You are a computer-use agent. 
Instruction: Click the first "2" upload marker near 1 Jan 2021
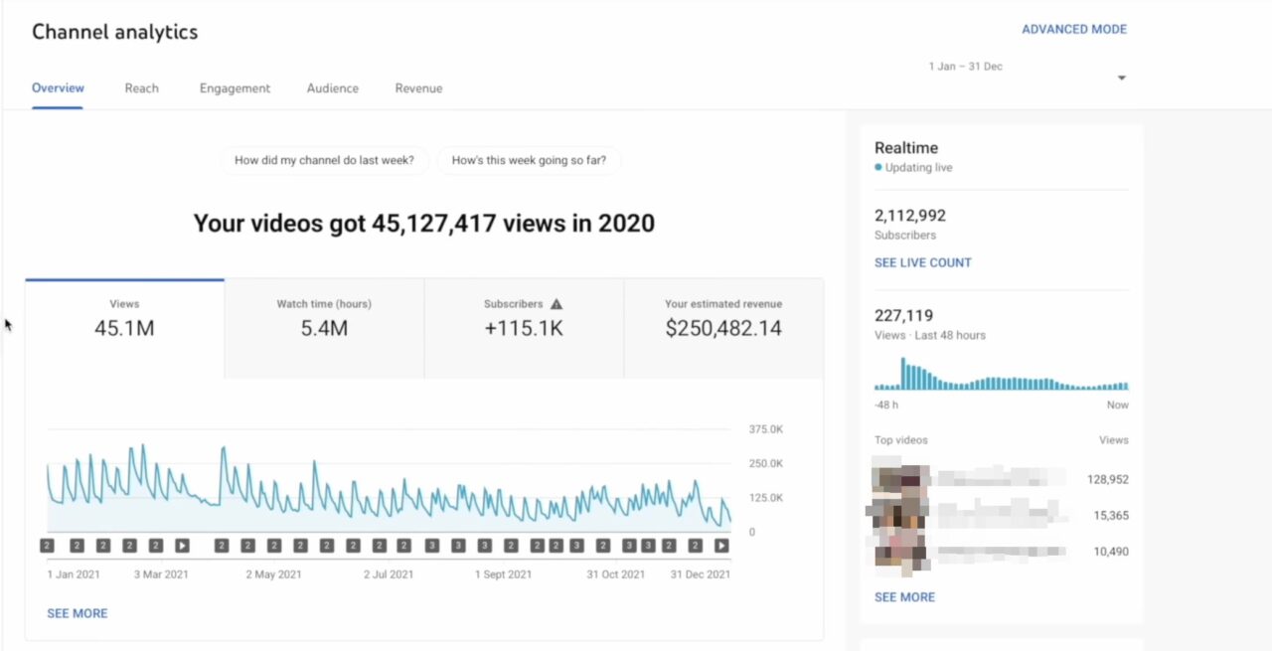[x=46, y=545]
